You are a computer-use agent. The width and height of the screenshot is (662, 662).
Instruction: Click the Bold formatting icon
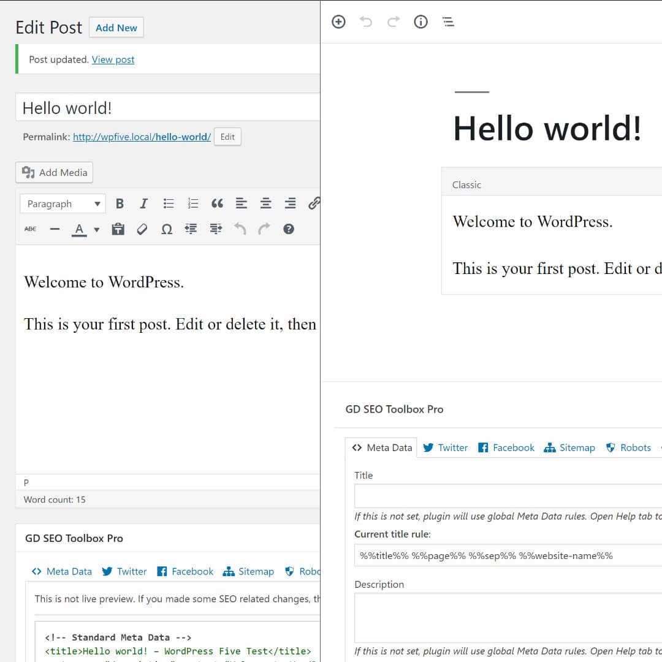click(x=120, y=204)
